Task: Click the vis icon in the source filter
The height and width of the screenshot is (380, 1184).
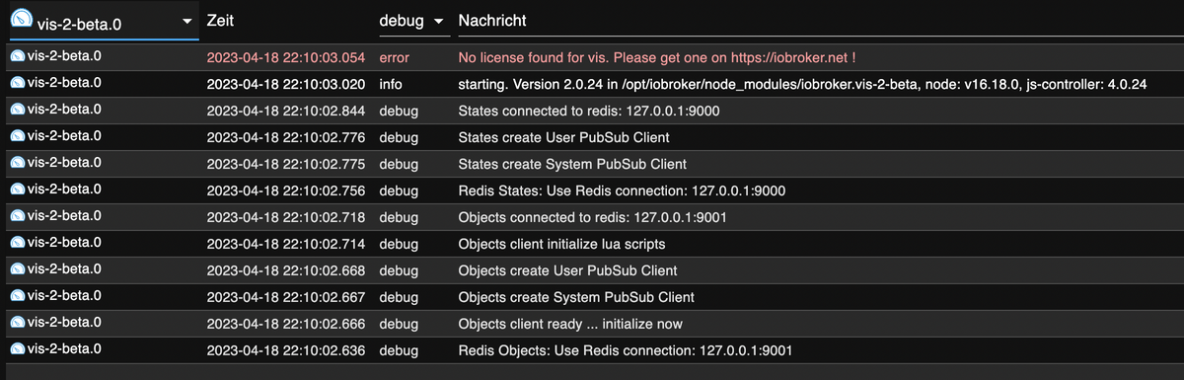Action: (21, 20)
